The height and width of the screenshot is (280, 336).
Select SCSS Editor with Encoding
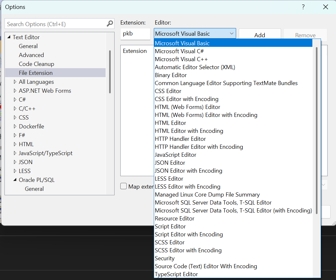click(233, 250)
